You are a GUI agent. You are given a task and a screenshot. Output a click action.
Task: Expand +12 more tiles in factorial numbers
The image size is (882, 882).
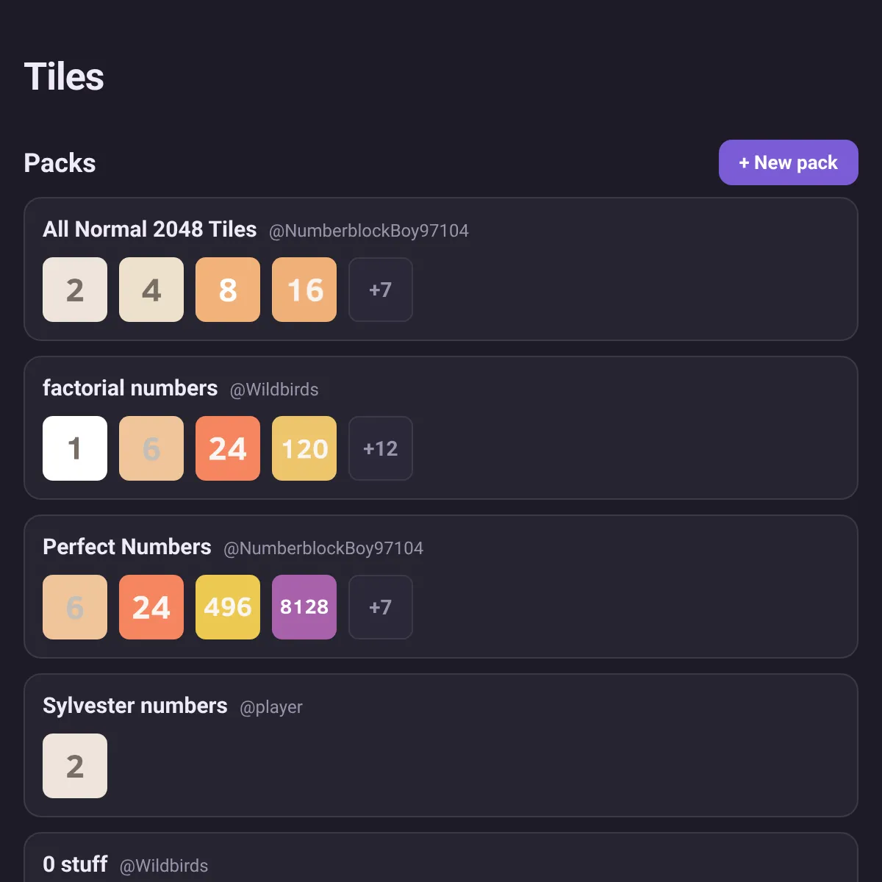click(x=381, y=448)
